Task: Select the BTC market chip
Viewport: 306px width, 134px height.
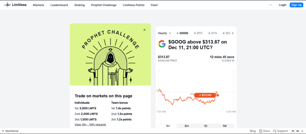Action: [x=198, y=33]
